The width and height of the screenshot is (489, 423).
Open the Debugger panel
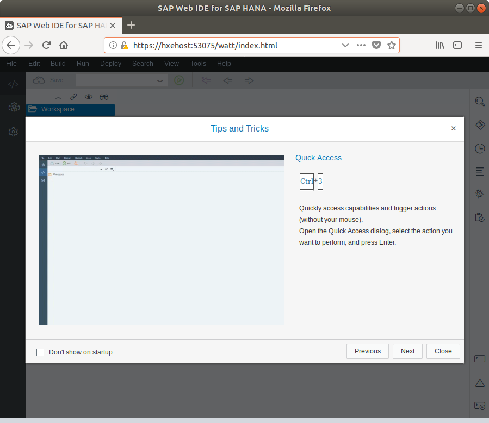coord(479,194)
